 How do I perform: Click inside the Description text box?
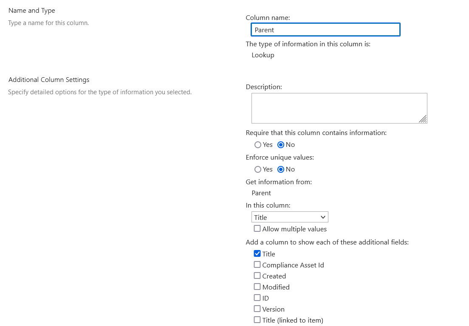(339, 108)
